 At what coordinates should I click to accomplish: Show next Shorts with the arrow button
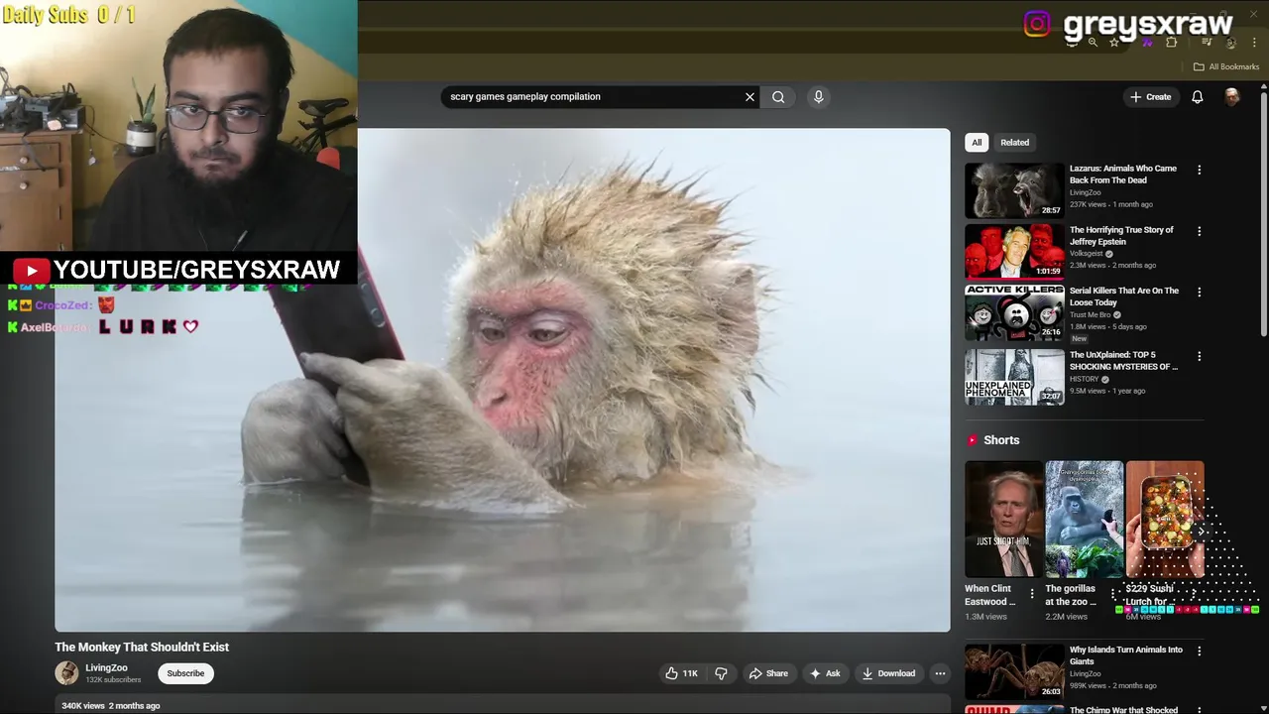coord(1200,532)
